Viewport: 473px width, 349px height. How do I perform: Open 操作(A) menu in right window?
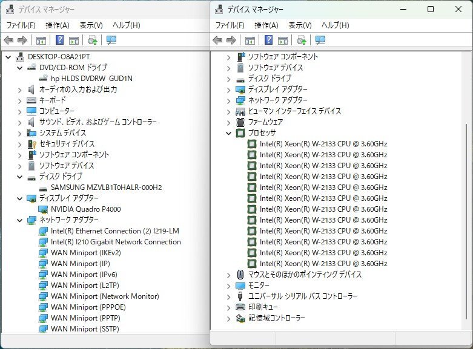(x=266, y=25)
